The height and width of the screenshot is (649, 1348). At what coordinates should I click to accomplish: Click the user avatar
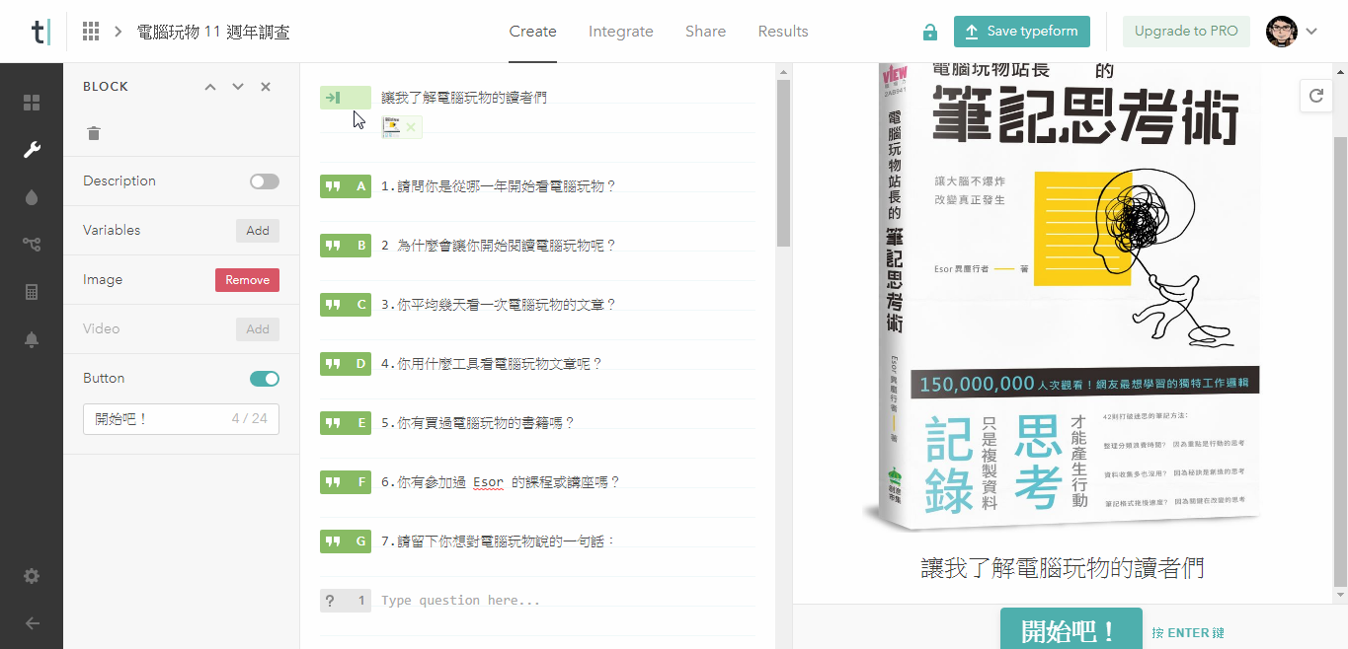click(x=1281, y=32)
